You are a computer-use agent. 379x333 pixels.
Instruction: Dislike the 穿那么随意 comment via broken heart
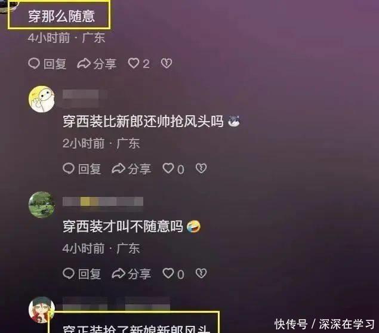(167, 63)
